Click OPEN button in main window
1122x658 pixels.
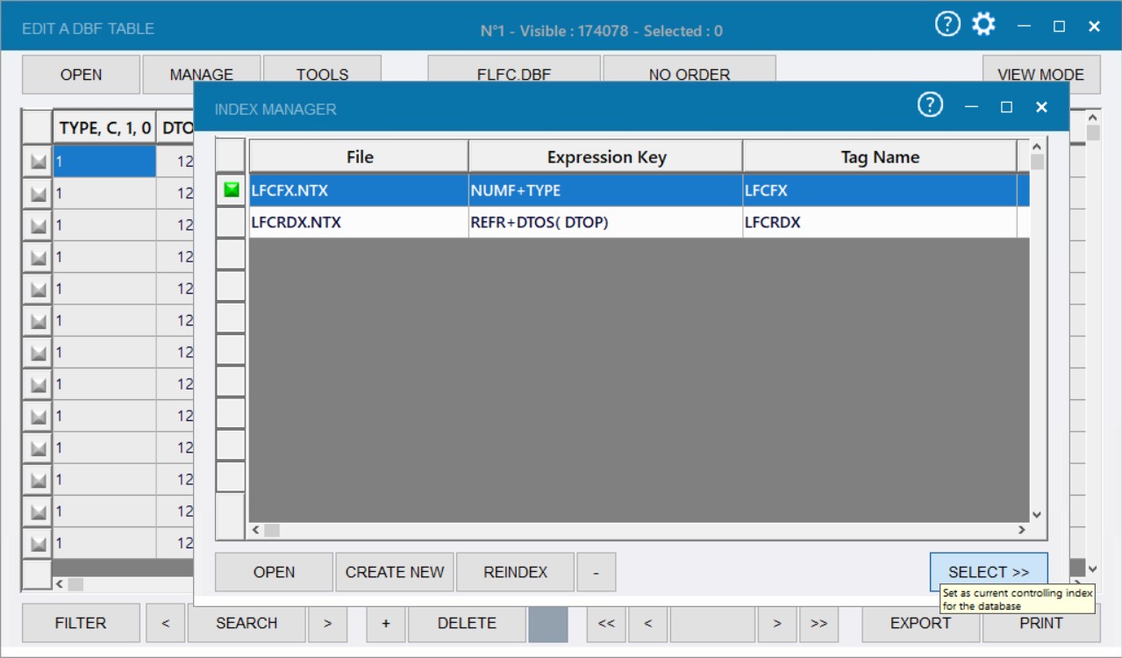pos(81,75)
